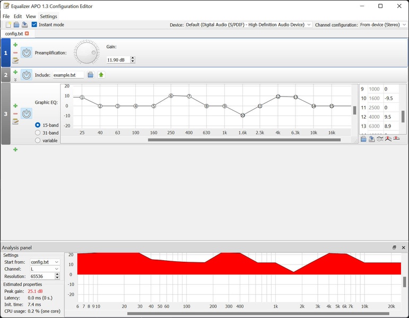Viewport: 409px width, 318px height.
Task: Open the Start from dropdown in Analysis panel
Action: tap(45, 262)
